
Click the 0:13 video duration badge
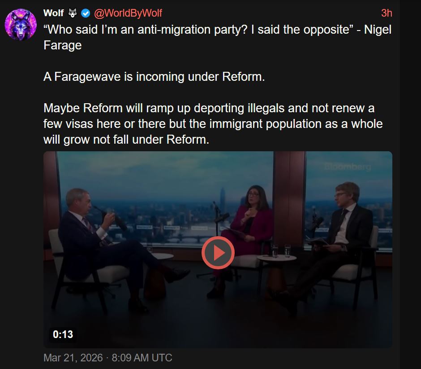click(63, 334)
